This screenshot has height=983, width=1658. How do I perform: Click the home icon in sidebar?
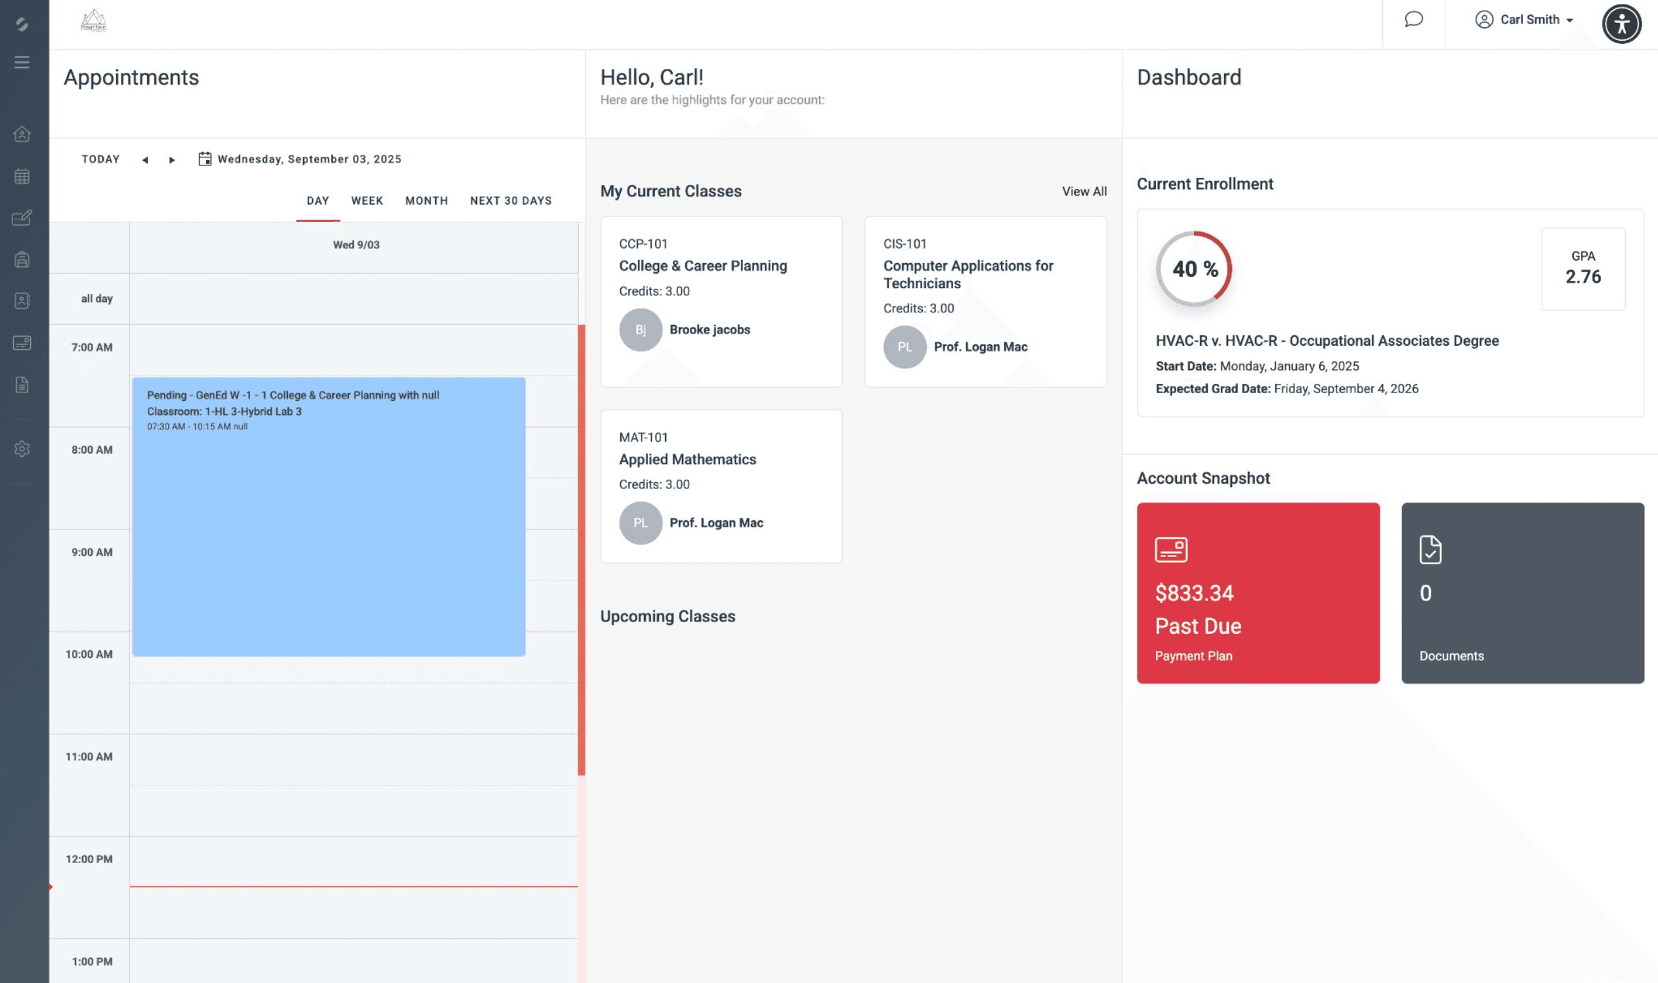(x=22, y=135)
